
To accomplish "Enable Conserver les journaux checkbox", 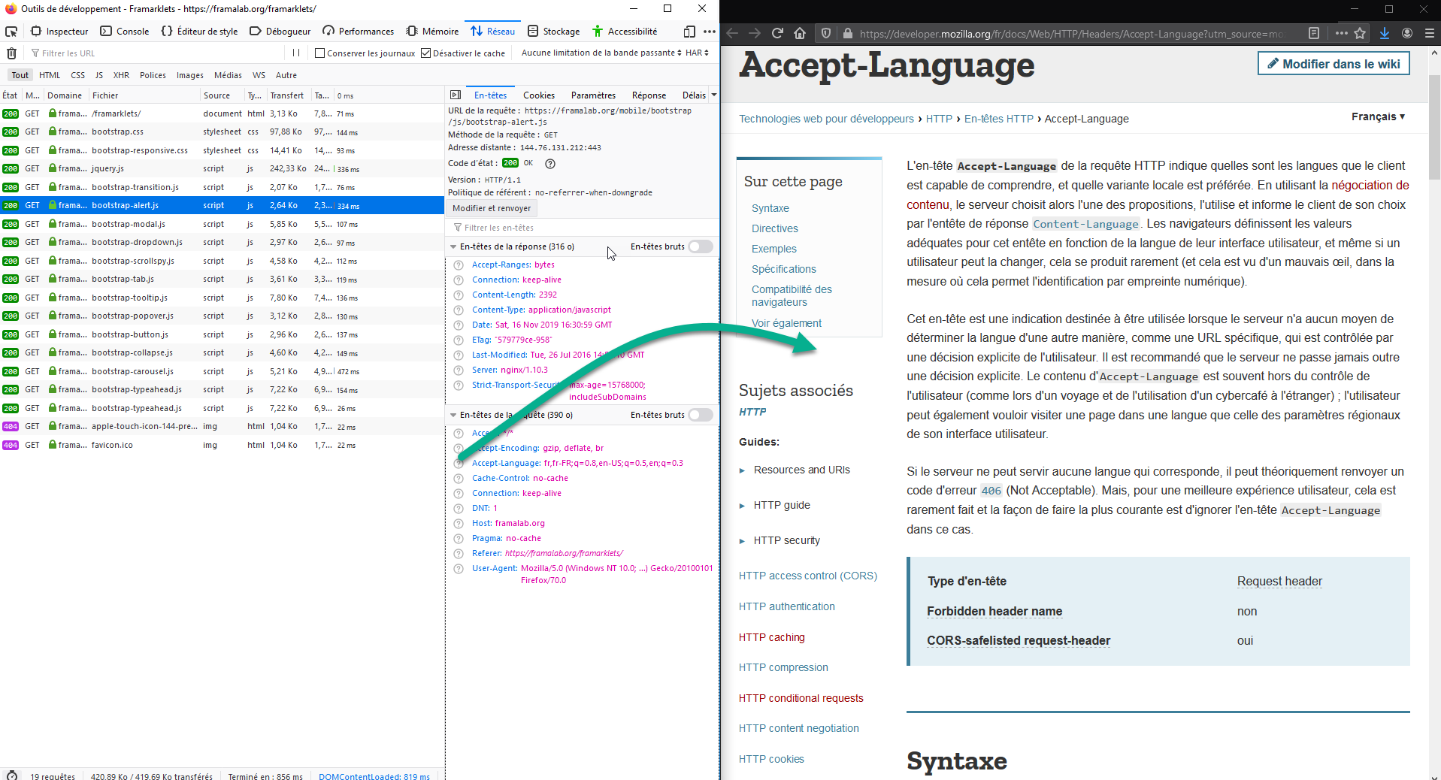I will pyautogui.click(x=319, y=53).
